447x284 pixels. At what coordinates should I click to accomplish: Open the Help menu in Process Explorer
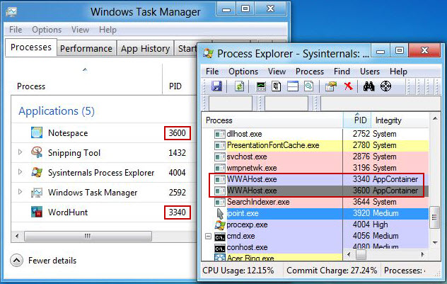click(398, 72)
